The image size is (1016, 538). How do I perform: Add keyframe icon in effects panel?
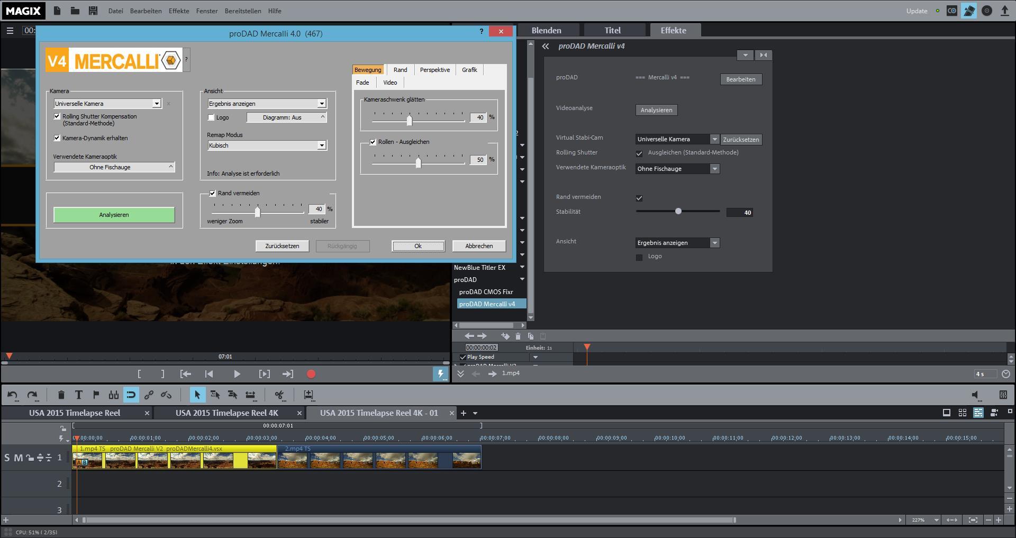coord(505,336)
